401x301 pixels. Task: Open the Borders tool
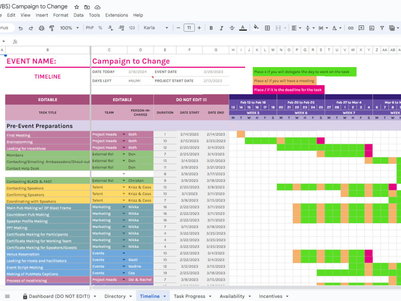click(x=267, y=28)
